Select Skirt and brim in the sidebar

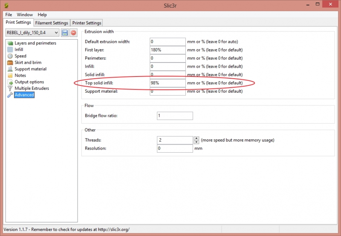[x=28, y=63]
